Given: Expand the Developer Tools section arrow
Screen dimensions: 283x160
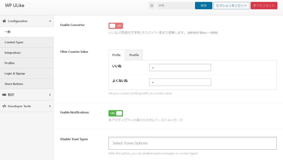Looking at the screenshot, I should coord(50,106).
